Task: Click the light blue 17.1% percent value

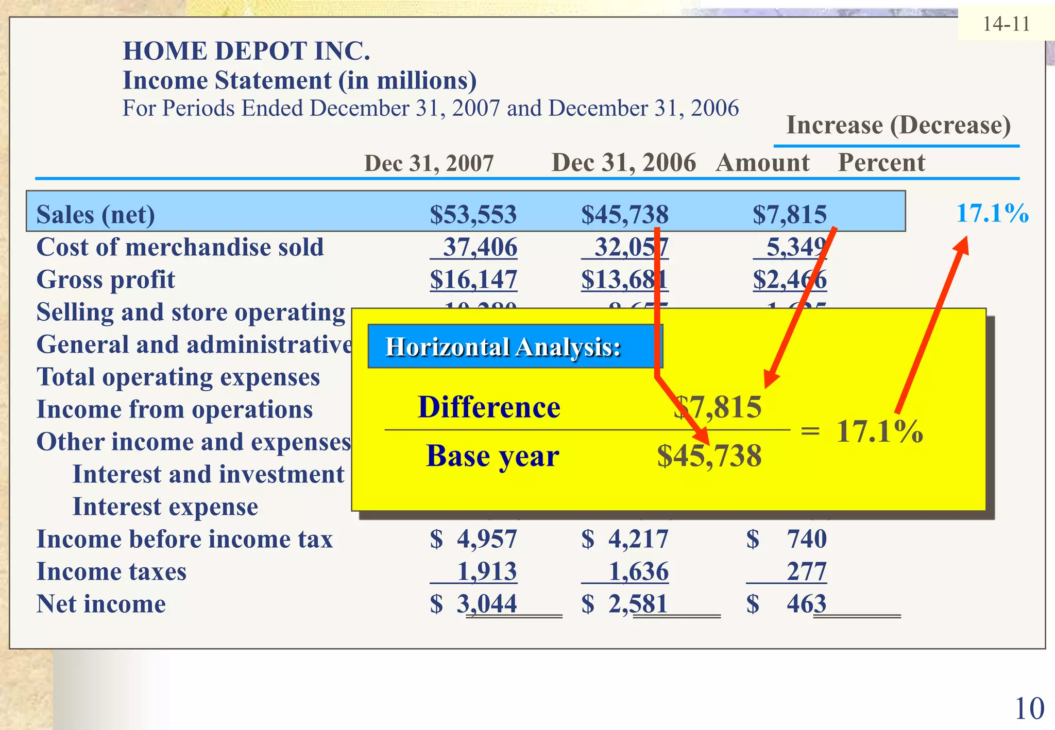Action: [x=992, y=213]
